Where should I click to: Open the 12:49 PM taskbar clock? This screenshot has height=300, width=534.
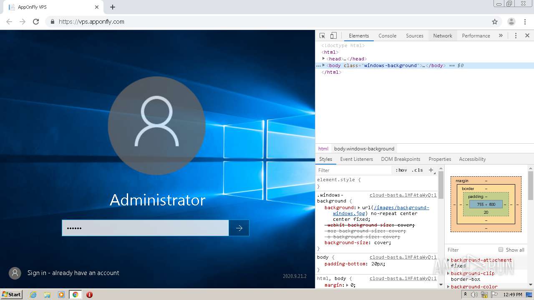513,295
